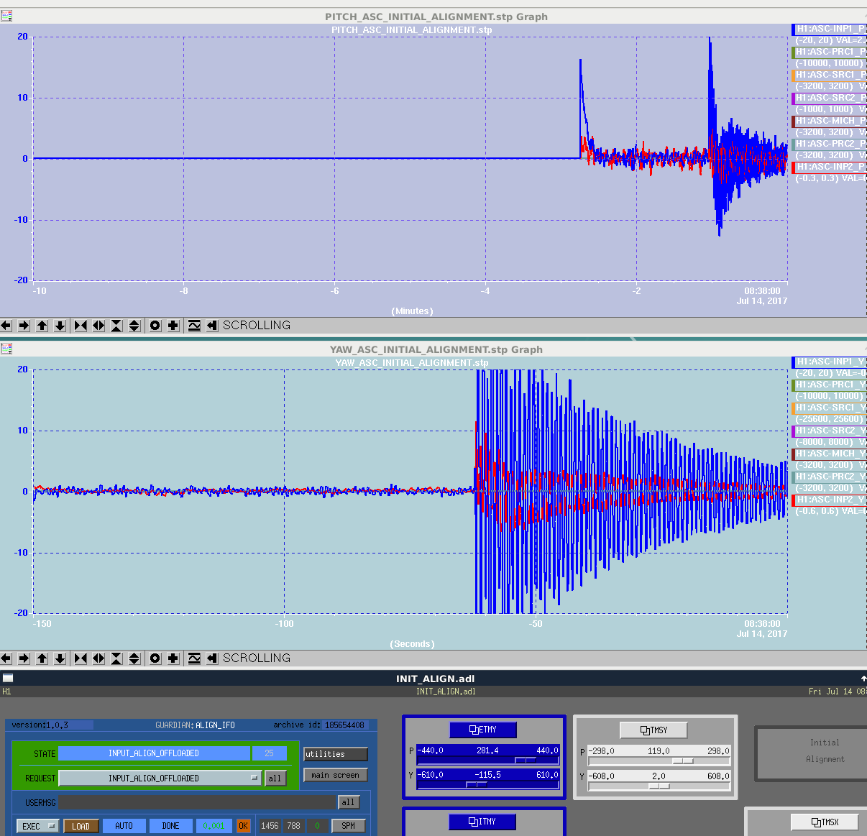Select H1:ASC-PRC1_Y legend entry in YAW graph
867x836 pixels.
coord(830,385)
